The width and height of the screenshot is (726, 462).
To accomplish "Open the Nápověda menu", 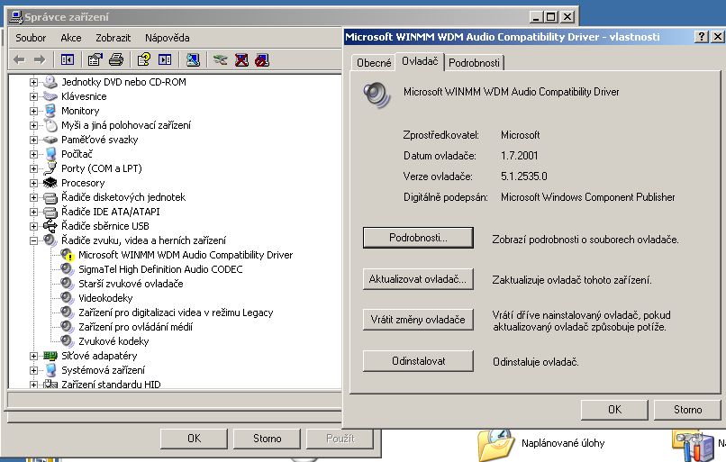I will (x=168, y=38).
